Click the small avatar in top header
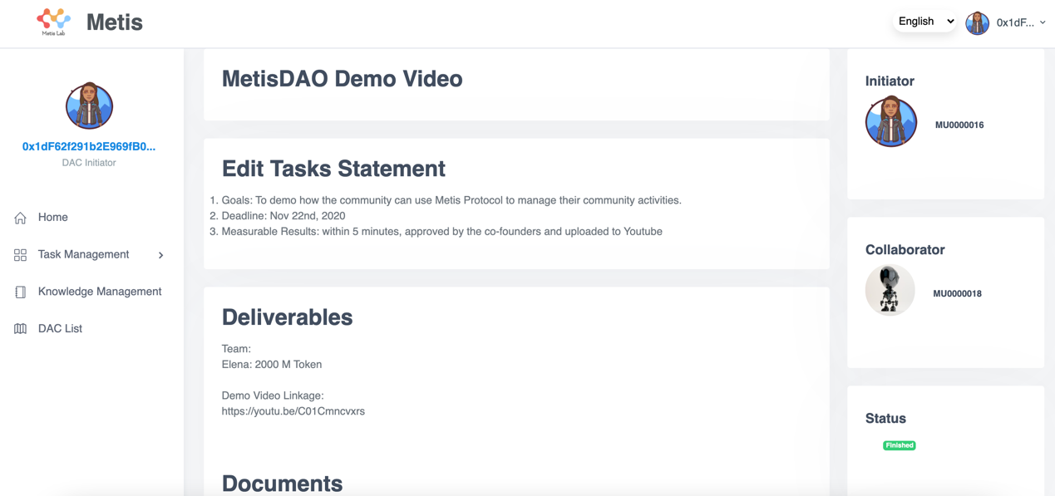 click(977, 22)
